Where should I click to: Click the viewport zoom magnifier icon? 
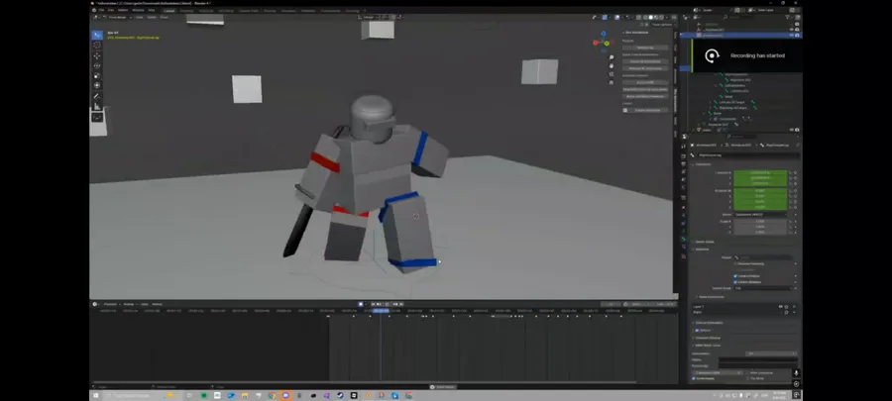(x=612, y=58)
